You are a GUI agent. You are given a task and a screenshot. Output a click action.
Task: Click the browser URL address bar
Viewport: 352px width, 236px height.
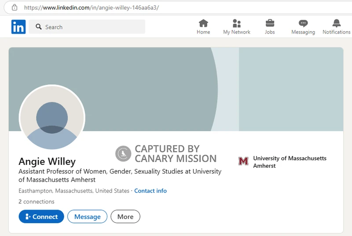click(x=177, y=7)
